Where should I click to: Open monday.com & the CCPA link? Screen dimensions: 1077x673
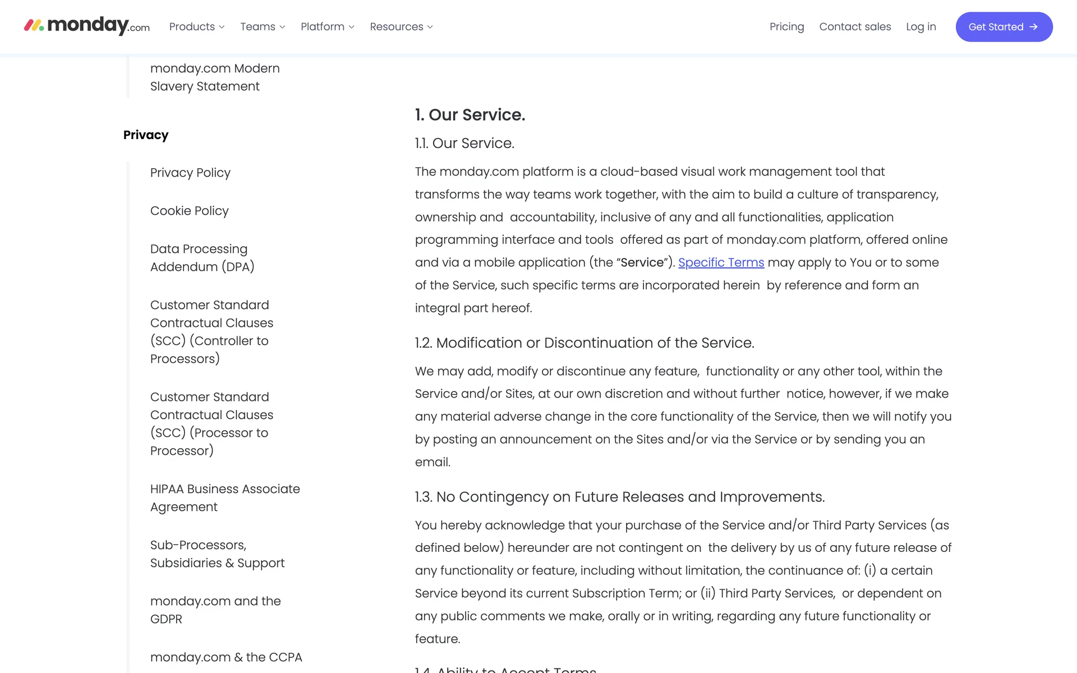pyautogui.click(x=226, y=657)
